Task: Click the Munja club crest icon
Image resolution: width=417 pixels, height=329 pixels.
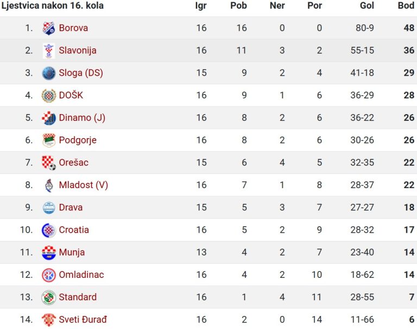Action: [x=49, y=252]
